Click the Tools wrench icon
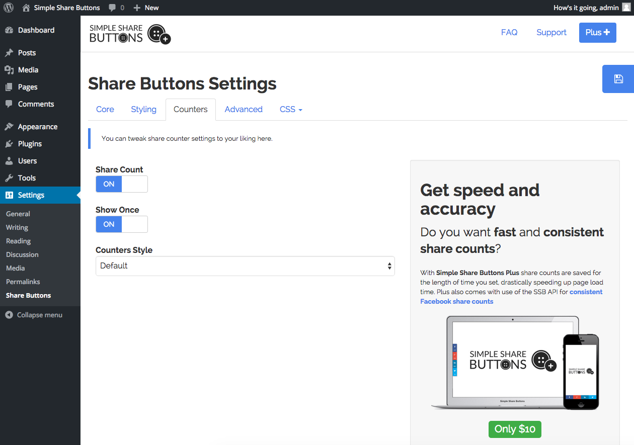 click(x=9, y=178)
